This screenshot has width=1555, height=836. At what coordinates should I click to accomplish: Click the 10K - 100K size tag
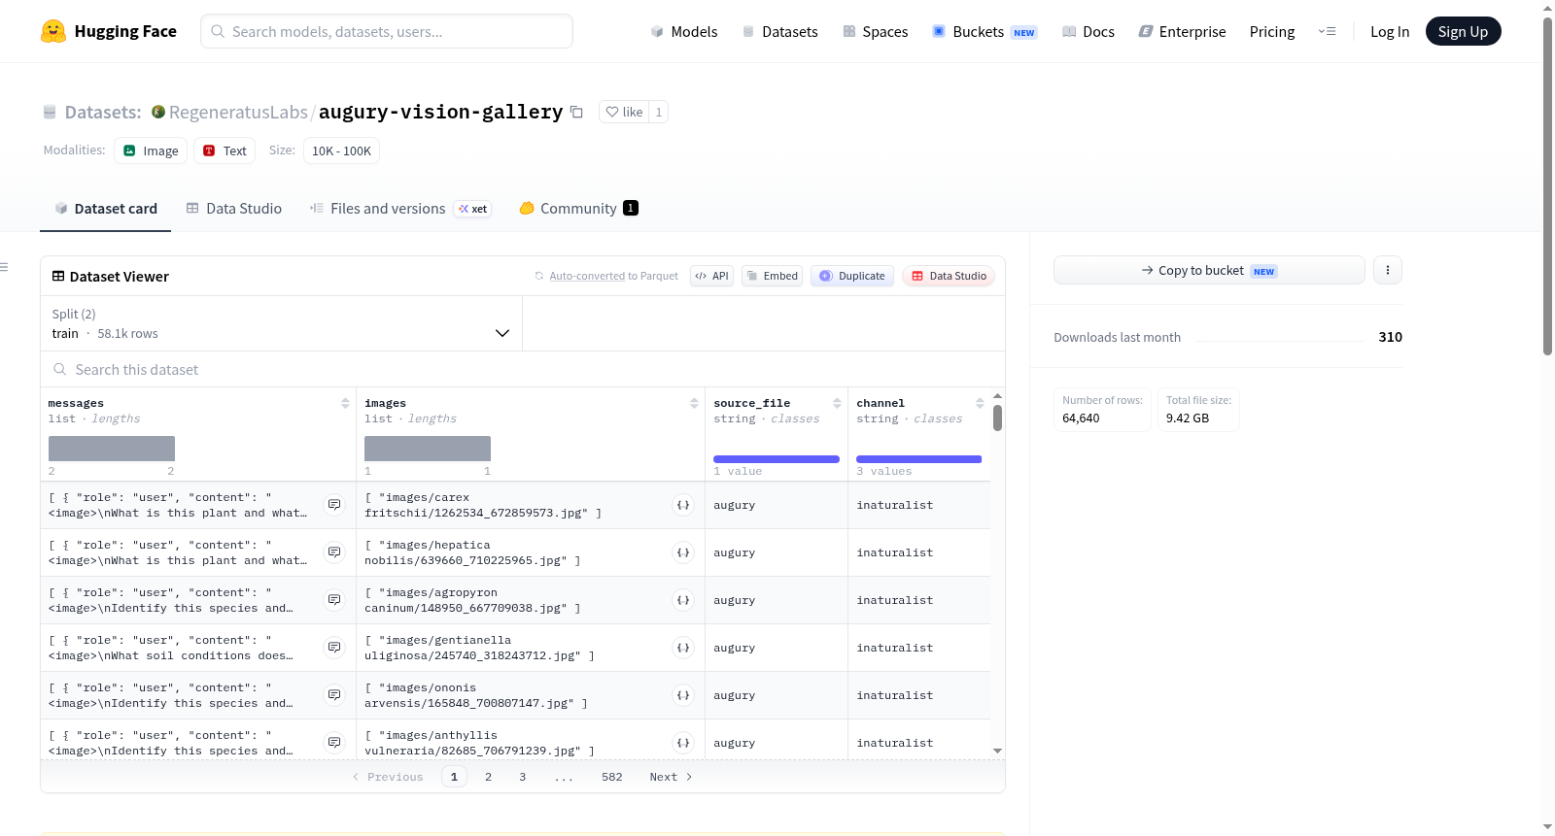341,150
